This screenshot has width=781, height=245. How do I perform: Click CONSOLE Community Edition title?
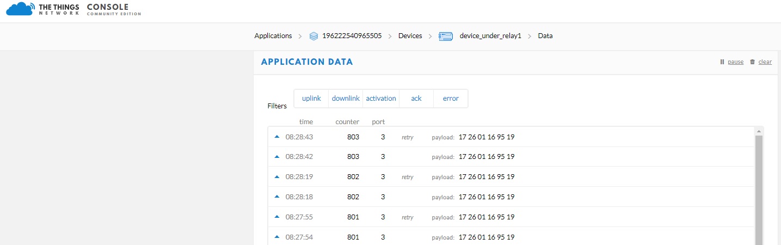pyautogui.click(x=114, y=9)
